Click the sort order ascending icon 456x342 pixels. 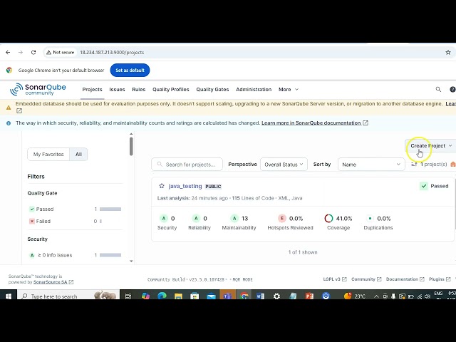pyautogui.click(x=414, y=165)
